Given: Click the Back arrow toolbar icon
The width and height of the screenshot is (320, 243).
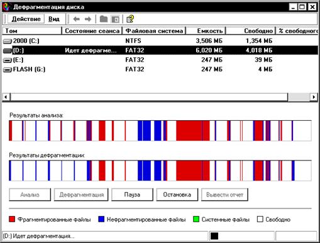Looking at the screenshot, I should click(x=76, y=20).
